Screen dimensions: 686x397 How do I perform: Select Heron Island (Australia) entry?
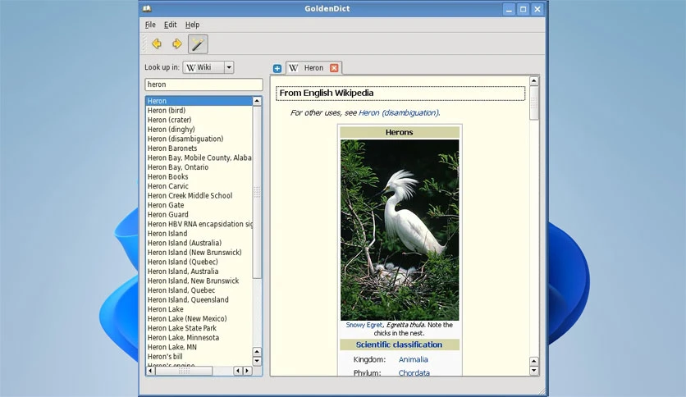pos(199,243)
